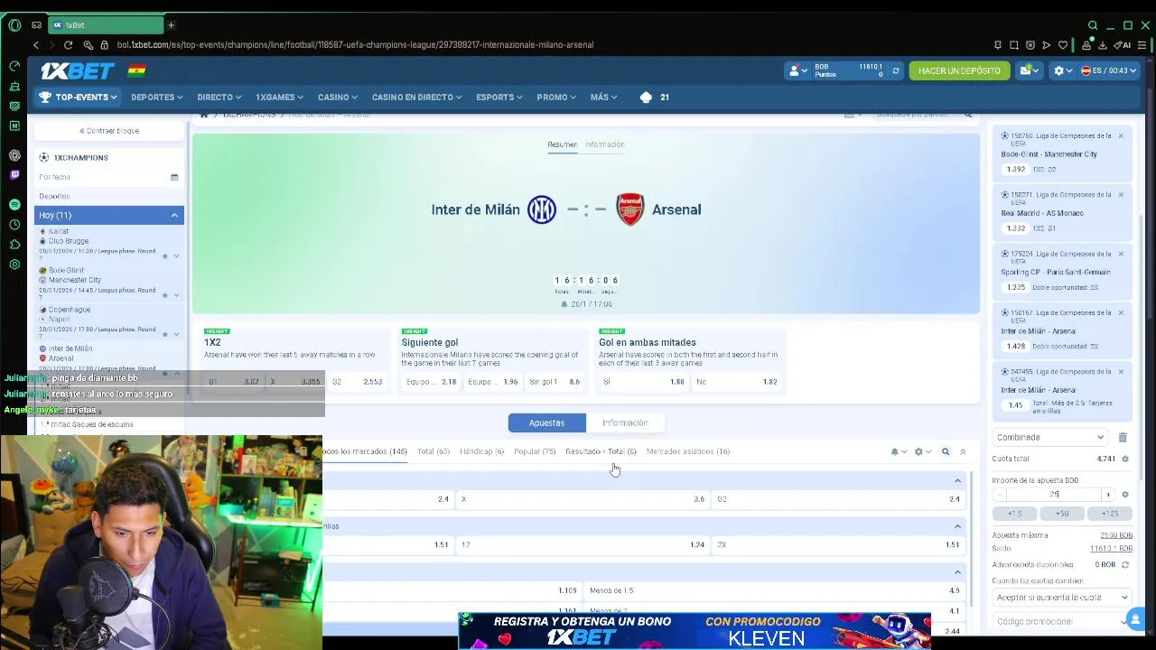This screenshot has width=1156, height=650.
Task: Collapse the double chance market section
Action: click(x=957, y=526)
